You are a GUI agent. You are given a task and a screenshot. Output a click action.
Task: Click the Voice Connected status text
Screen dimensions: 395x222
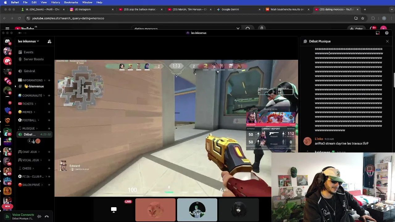(23, 215)
